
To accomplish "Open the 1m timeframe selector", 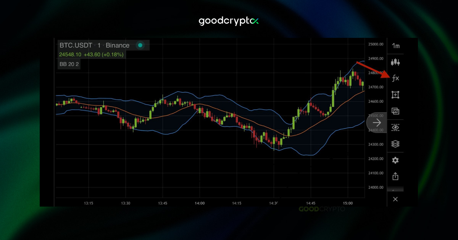I will tap(395, 46).
